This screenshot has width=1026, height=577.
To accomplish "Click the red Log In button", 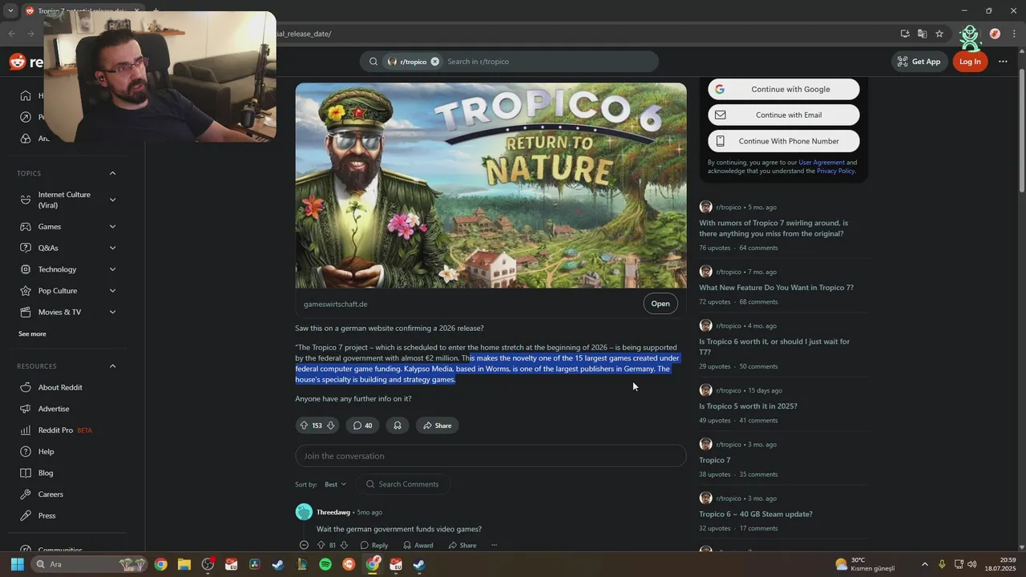I will coord(970,62).
